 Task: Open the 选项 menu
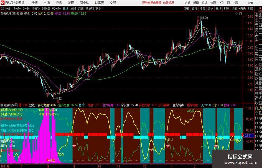point(213,3)
